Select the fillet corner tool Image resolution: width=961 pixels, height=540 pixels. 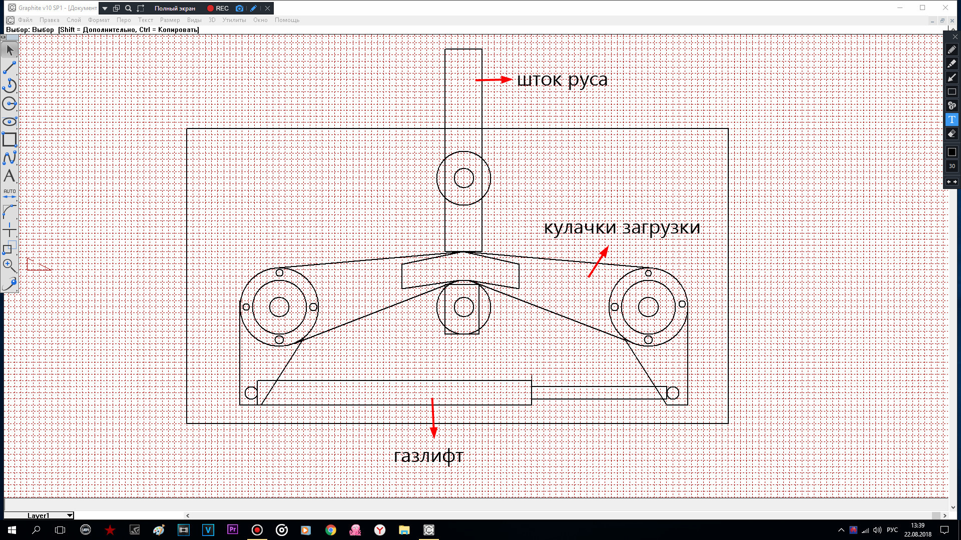(x=10, y=212)
